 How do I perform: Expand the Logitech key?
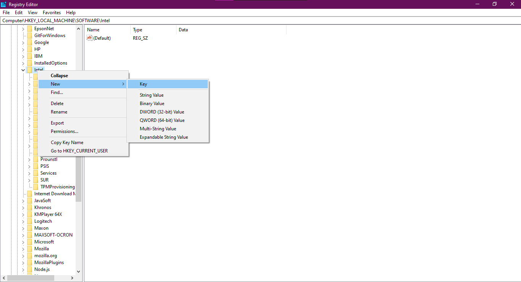click(x=23, y=221)
